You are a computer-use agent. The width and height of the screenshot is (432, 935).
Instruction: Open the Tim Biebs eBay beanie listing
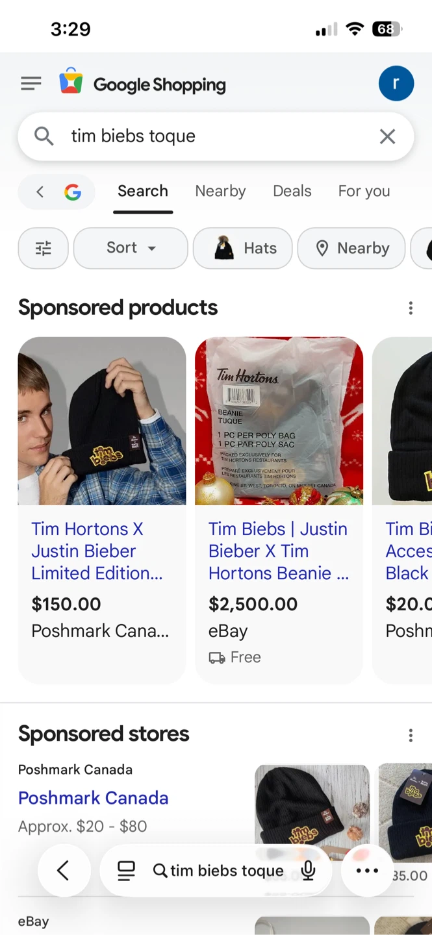point(278,551)
